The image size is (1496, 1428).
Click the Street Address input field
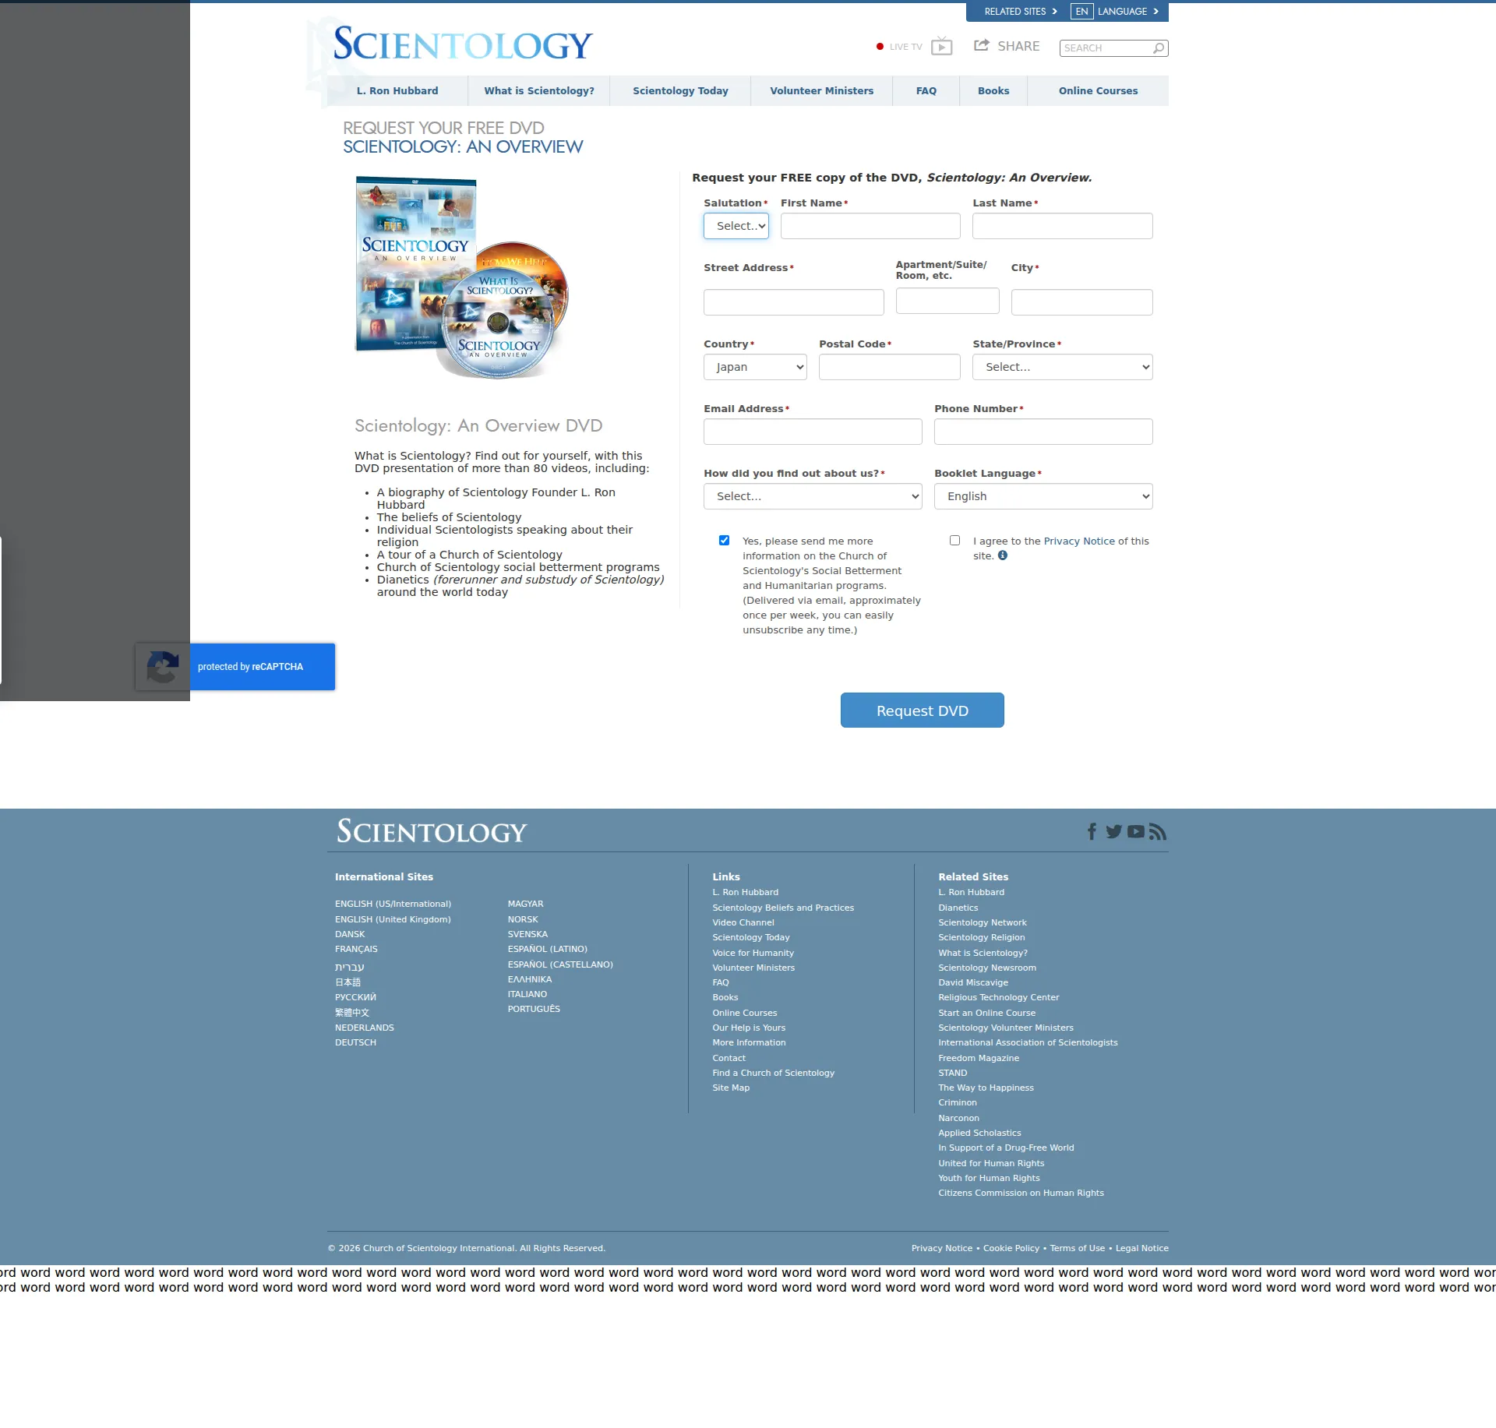[794, 302]
